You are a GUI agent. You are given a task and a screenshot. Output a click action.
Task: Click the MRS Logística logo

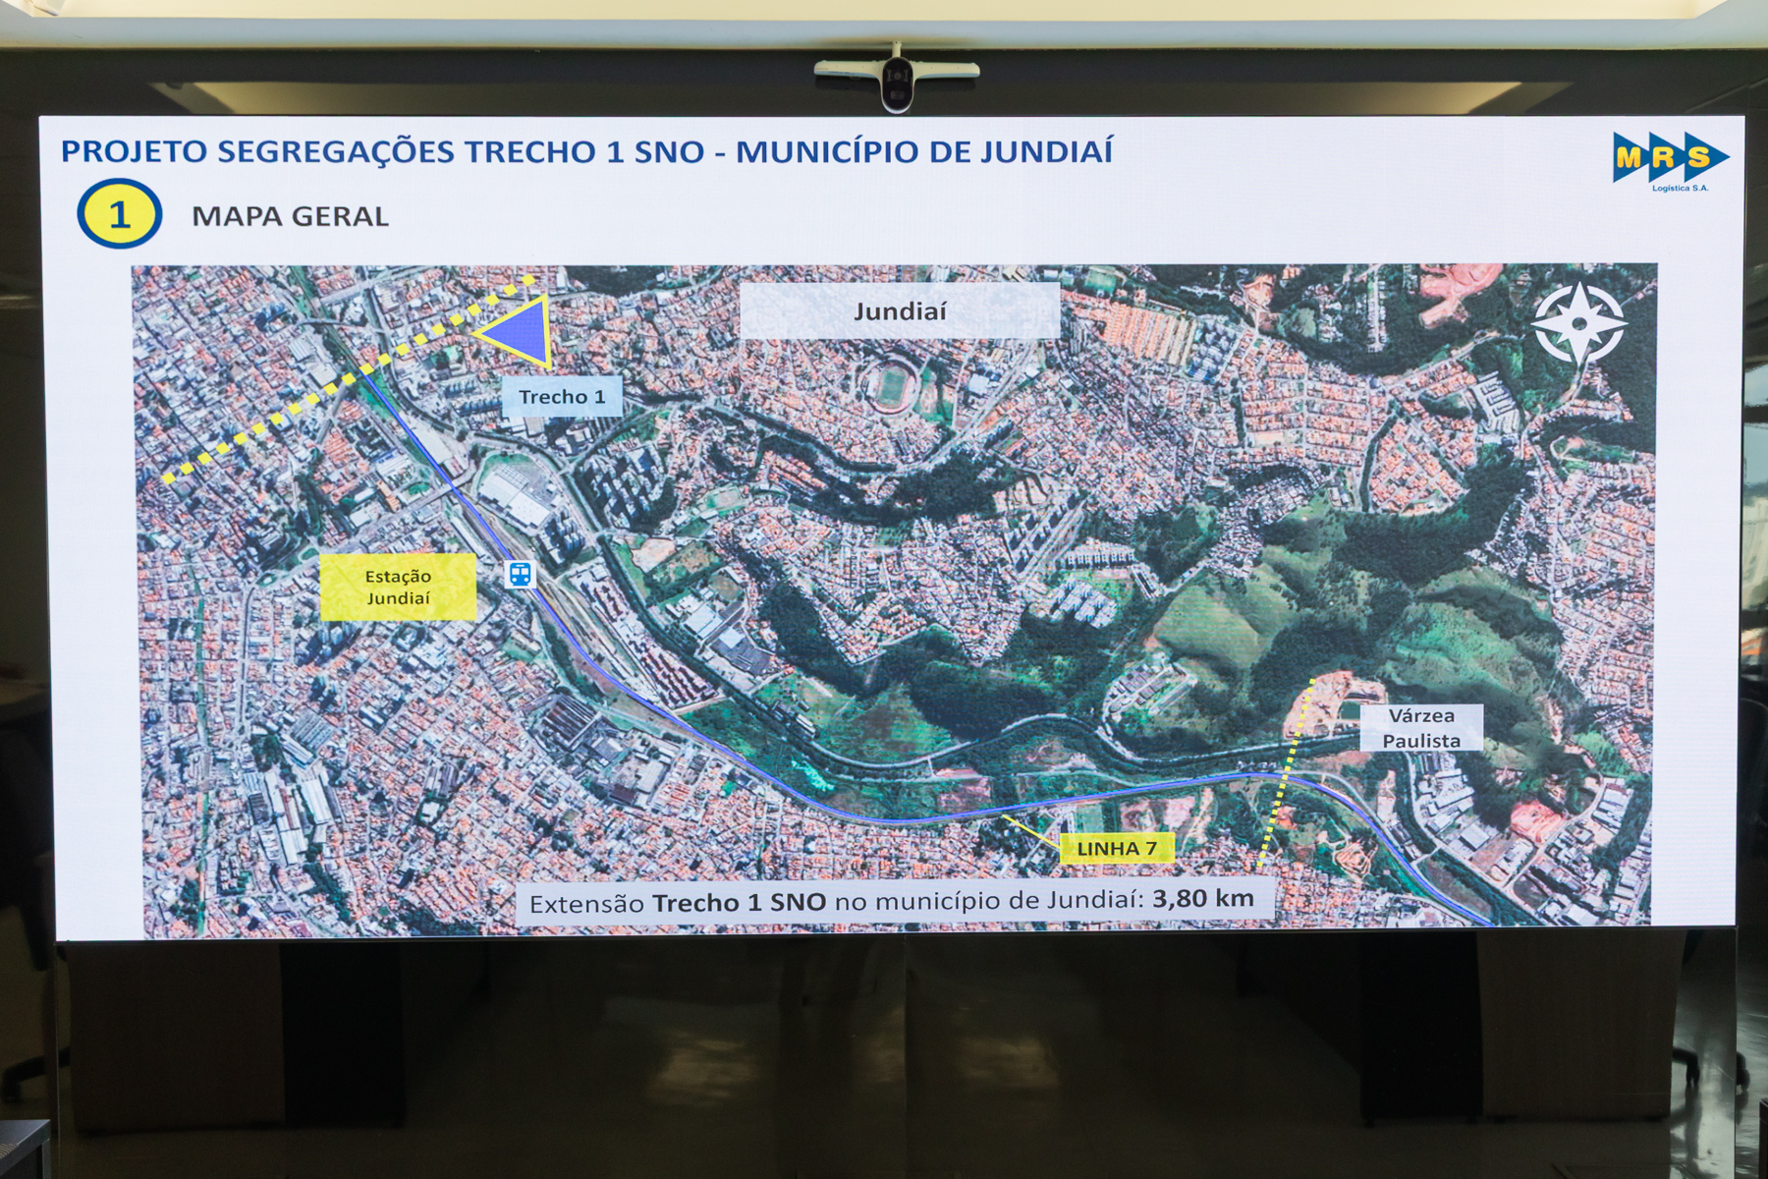coord(1670,160)
